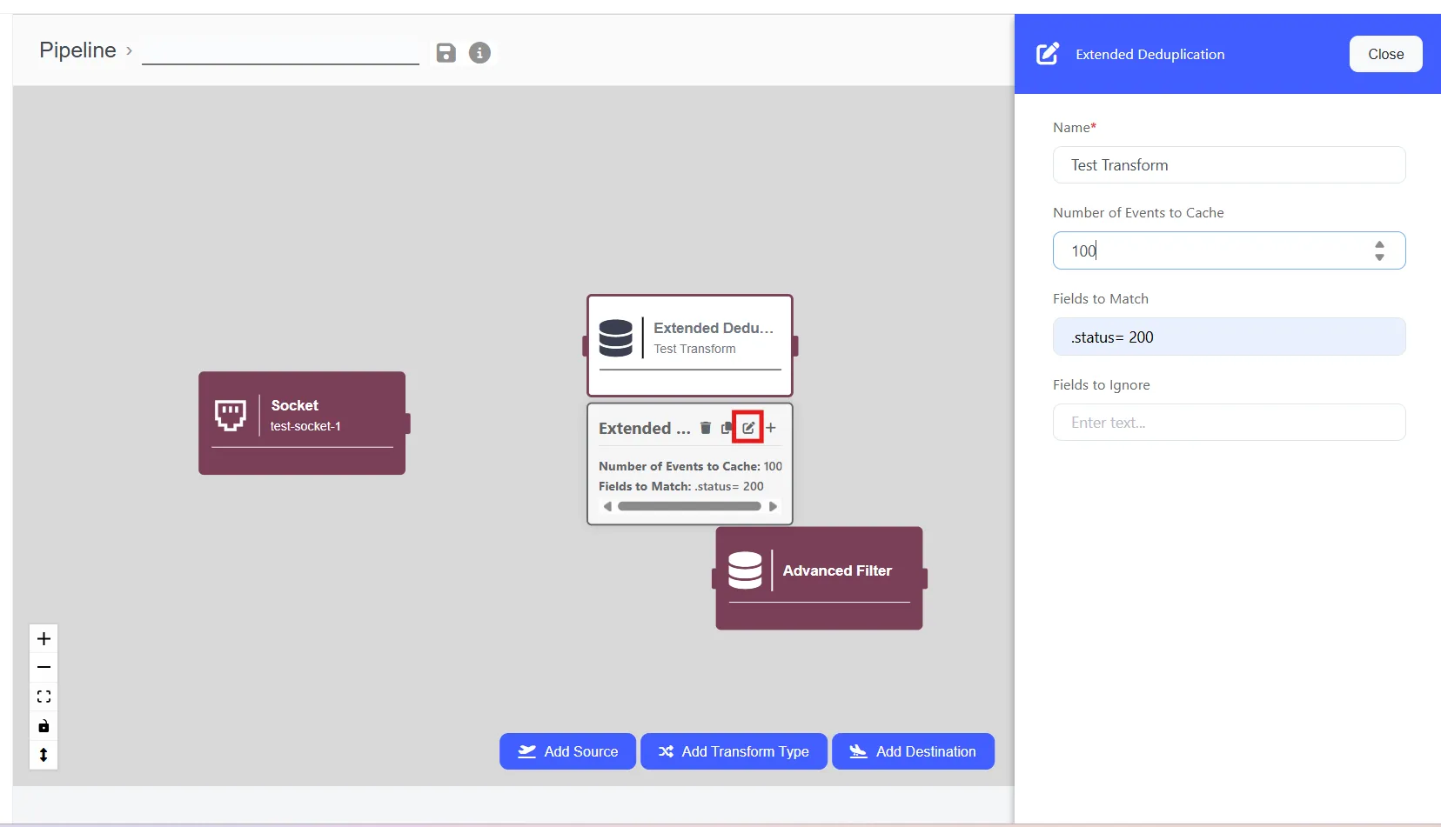This screenshot has height=827, width=1441.
Task: Select the Socket node ethernet icon
Action: 231,415
